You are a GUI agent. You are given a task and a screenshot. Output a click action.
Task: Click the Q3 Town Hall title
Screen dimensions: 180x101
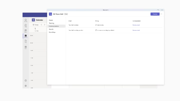pyautogui.click(x=58, y=14)
